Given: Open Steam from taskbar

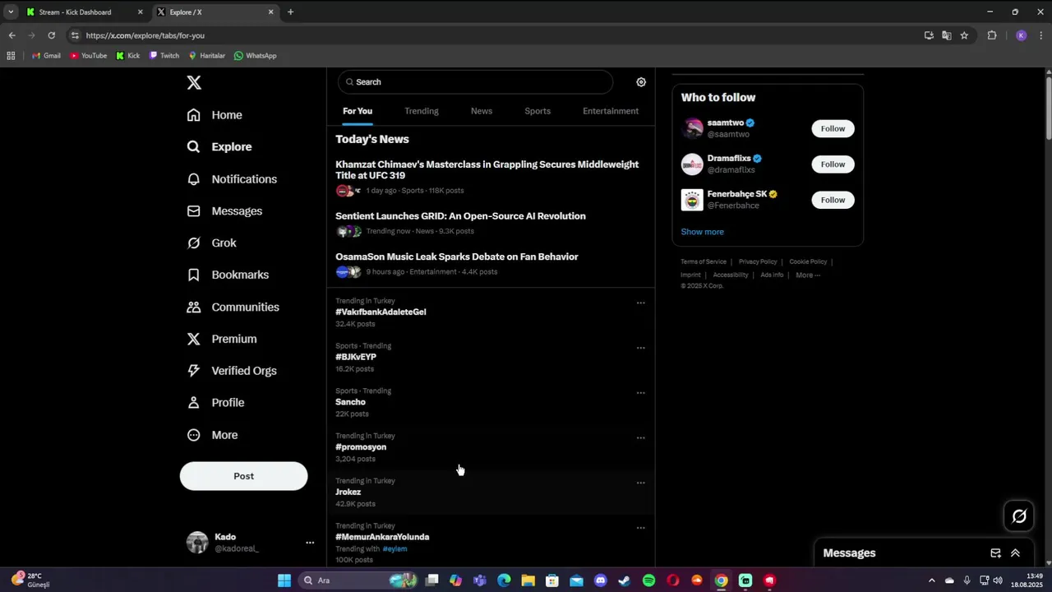Looking at the screenshot, I should coord(625,580).
